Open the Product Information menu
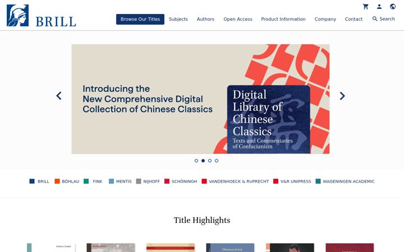The width and height of the screenshot is (404, 252). tap(283, 19)
